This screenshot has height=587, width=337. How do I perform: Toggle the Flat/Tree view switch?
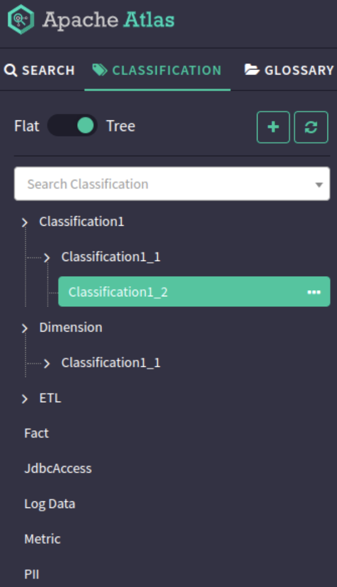[x=72, y=125]
